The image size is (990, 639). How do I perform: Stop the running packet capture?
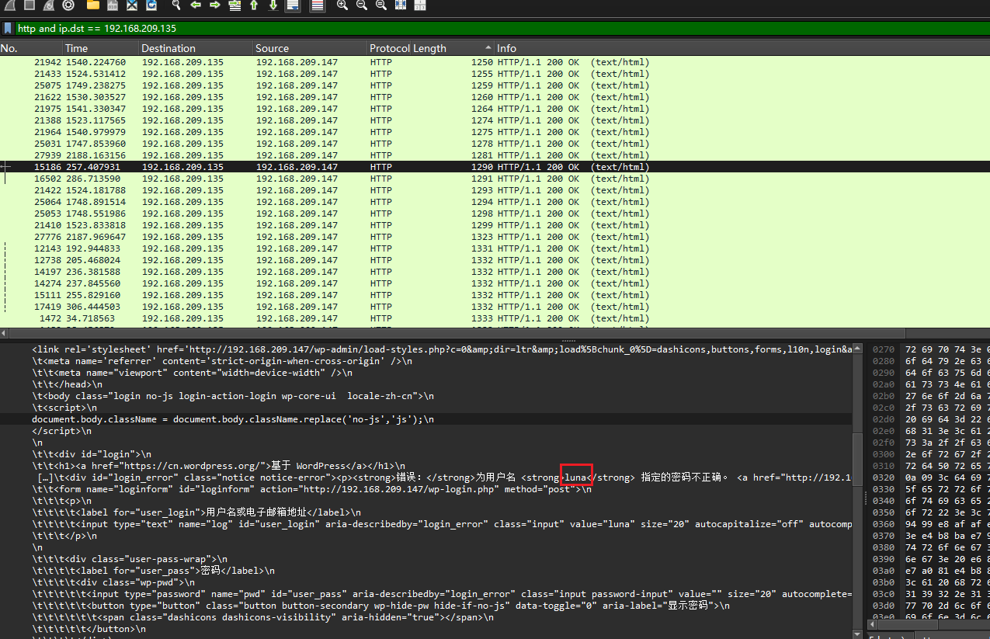[29, 5]
